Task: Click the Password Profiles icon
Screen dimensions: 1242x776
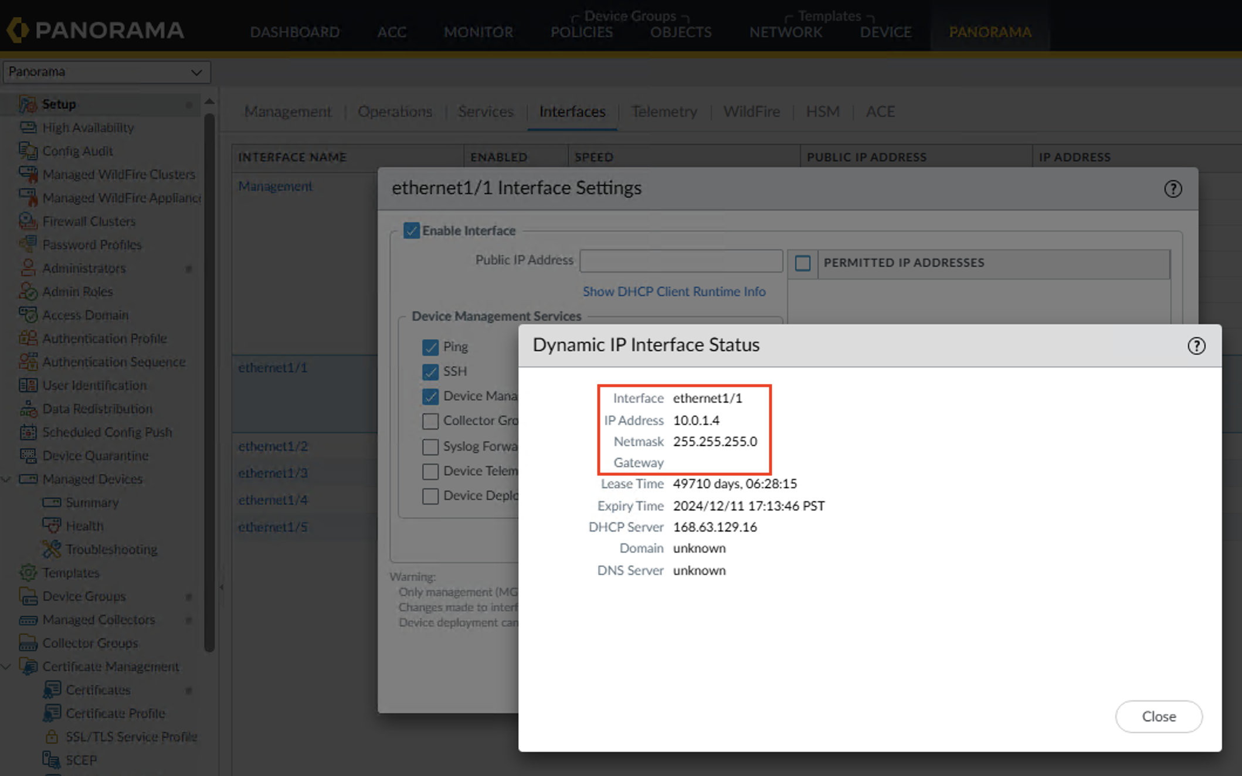Action: tap(28, 244)
